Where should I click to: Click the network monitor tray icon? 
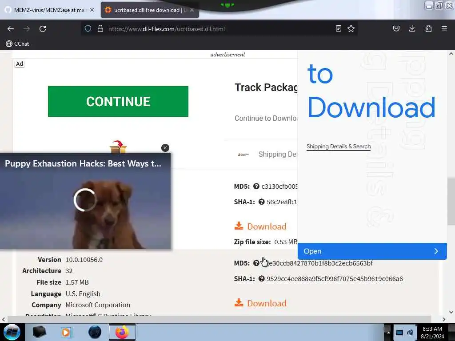[x=399, y=332]
